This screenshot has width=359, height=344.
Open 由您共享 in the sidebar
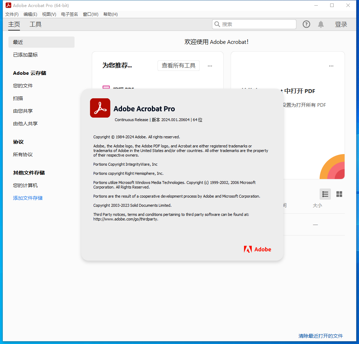(23, 111)
